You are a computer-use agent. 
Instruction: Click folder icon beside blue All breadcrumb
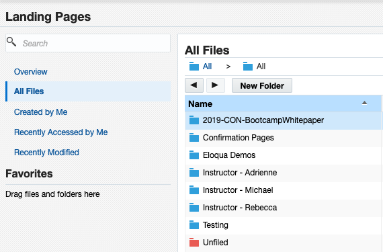[x=194, y=66]
